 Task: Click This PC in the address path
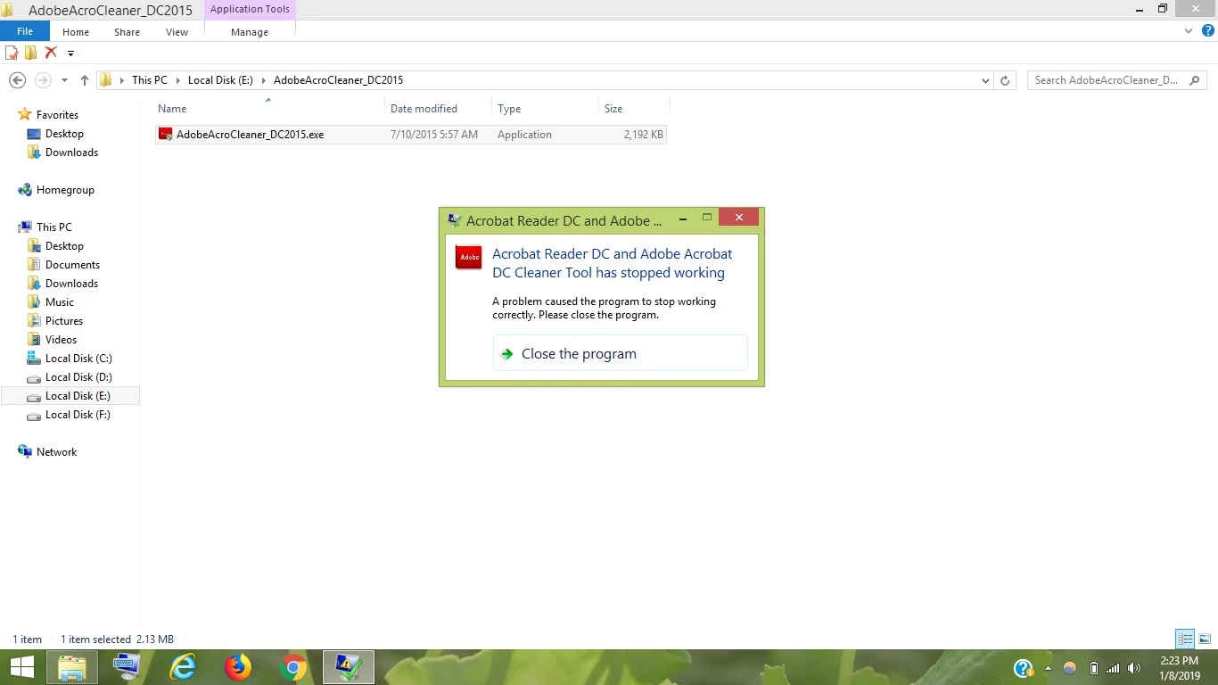pyautogui.click(x=149, y=80)
